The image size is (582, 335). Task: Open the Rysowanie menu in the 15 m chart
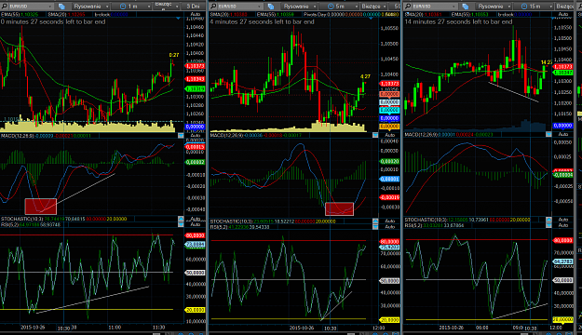pyautogui.click(x=494, y=7)
